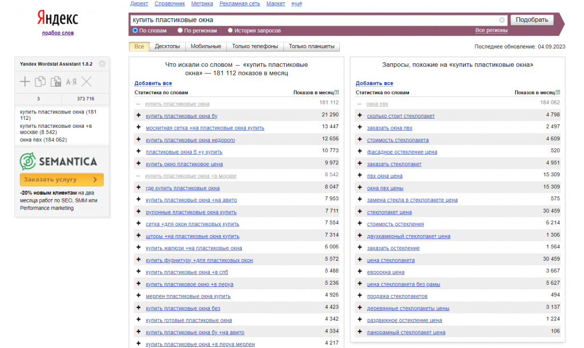Click the Яндекс logo
Viewport: 584px width, 348px height.
click(x=58, y=18)
